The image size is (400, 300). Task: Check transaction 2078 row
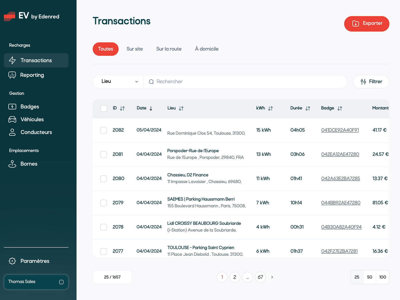coord(104,227)
